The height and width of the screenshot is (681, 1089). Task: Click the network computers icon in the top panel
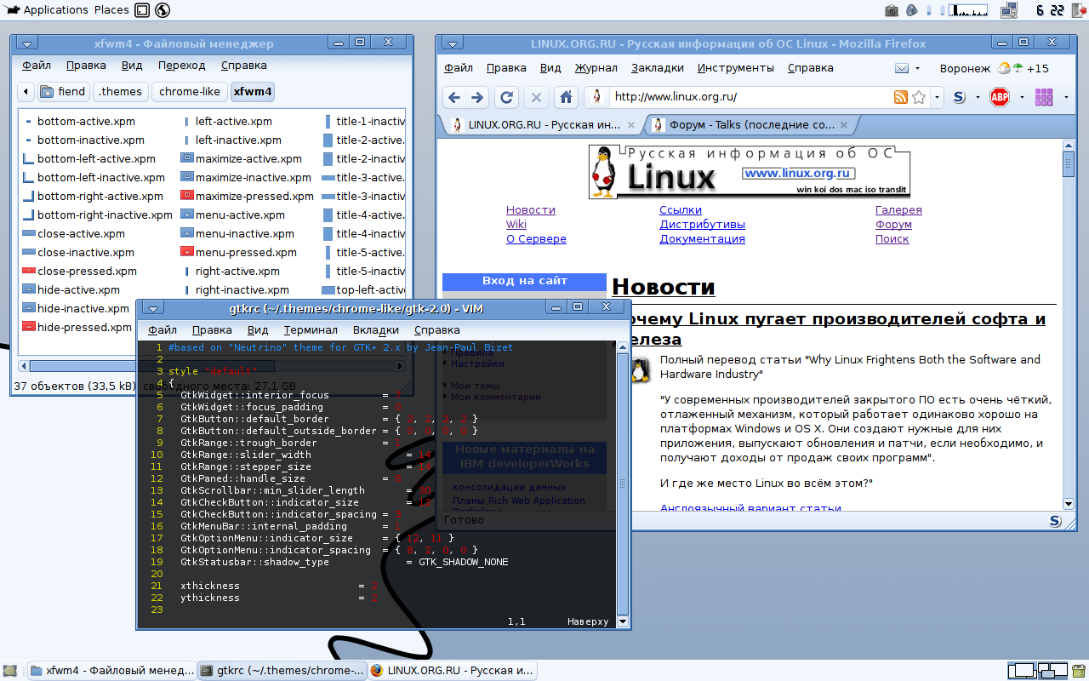(1009, 10)
